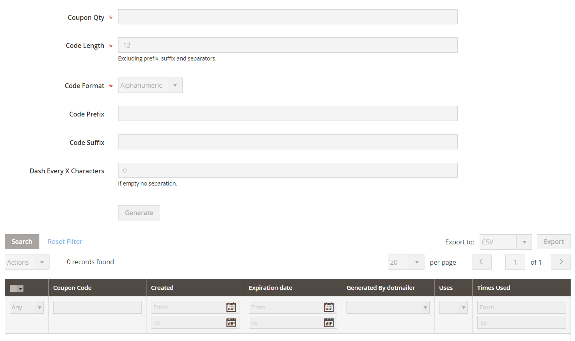Open the Uses filter dropdown
The width and height of the screenshot is (575, 341).
coord(453,307)
